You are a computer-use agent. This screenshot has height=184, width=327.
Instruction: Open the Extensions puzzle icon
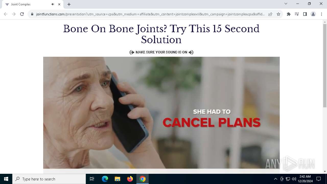(289, 14)
